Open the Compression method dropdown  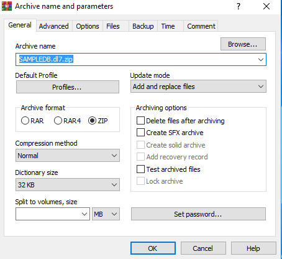click(68, 156)
